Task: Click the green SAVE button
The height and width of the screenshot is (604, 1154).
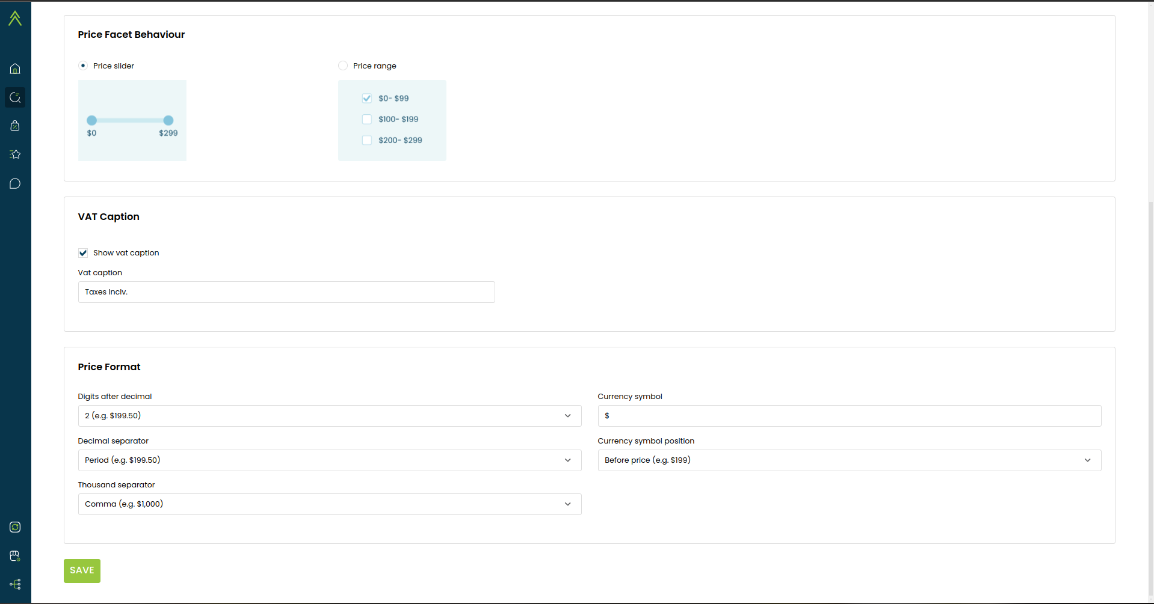Action: point(82,570)
